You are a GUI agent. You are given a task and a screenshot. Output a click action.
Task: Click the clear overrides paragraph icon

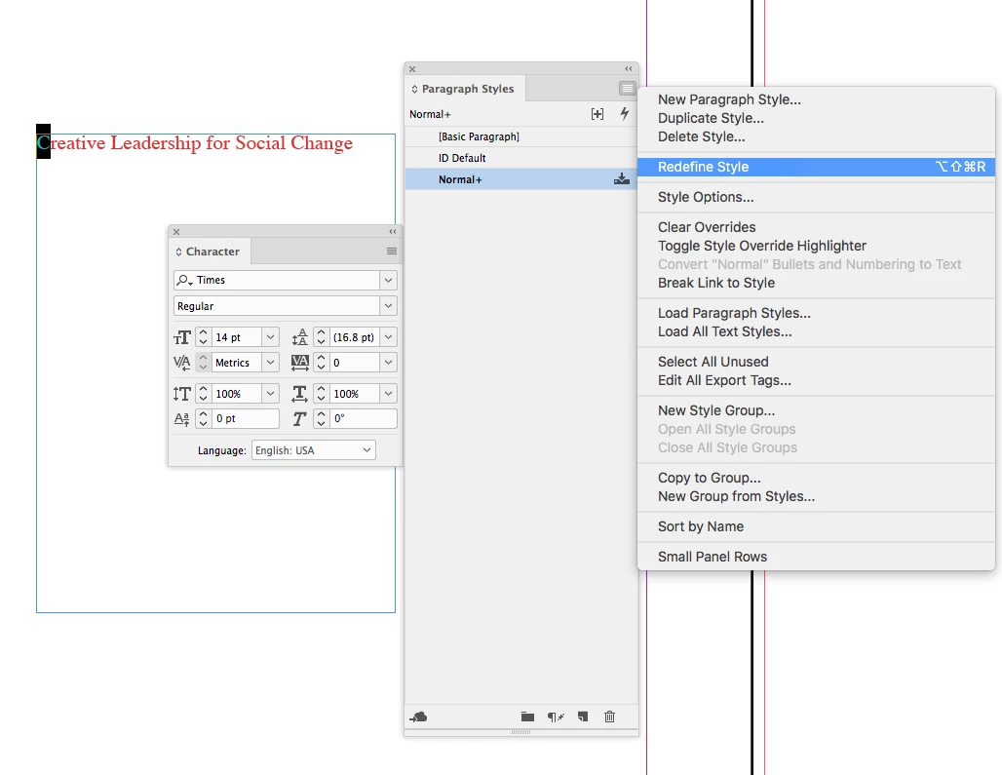[556, 717]
